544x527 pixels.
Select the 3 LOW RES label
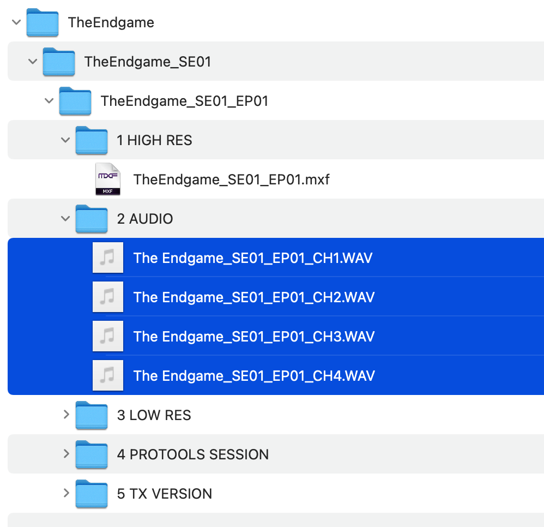(154, 416)
